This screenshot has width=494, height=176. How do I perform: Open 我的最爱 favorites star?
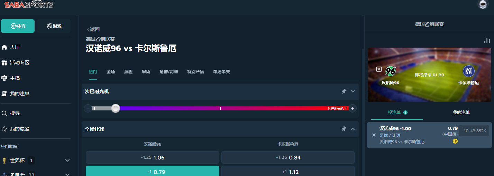click(x=4, y=129)
